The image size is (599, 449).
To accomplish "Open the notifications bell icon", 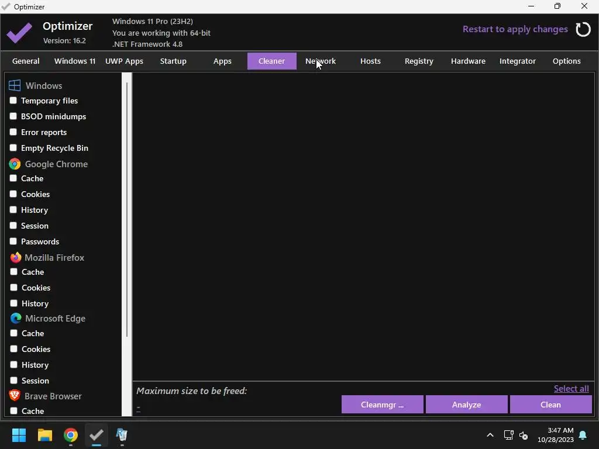I will coord(583,435).
